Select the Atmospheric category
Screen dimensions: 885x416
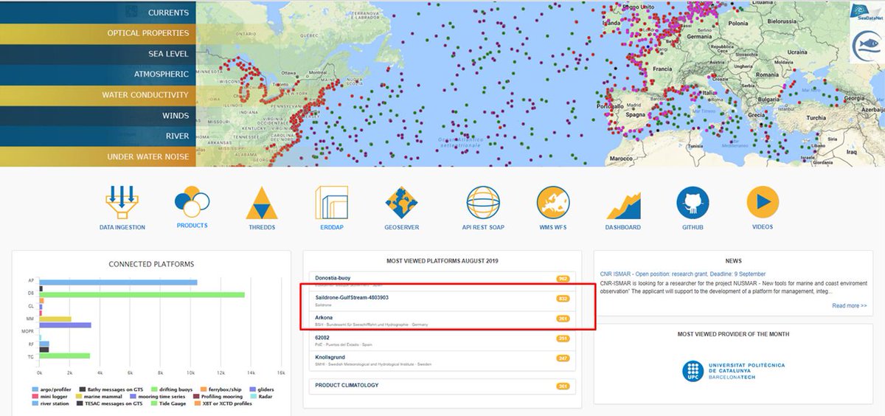pyautogui.click(x=97, y=74)
